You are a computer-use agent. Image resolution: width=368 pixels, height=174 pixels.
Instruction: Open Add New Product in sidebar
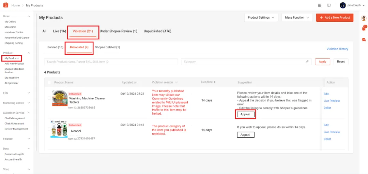coord(14,63)
